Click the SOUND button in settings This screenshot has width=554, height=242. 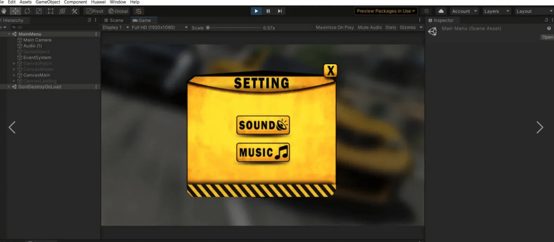pyautogui.click(x=263, y=125)
